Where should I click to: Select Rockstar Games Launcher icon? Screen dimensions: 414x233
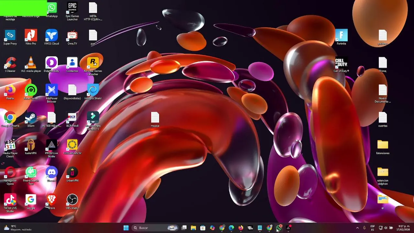point(93,66)
